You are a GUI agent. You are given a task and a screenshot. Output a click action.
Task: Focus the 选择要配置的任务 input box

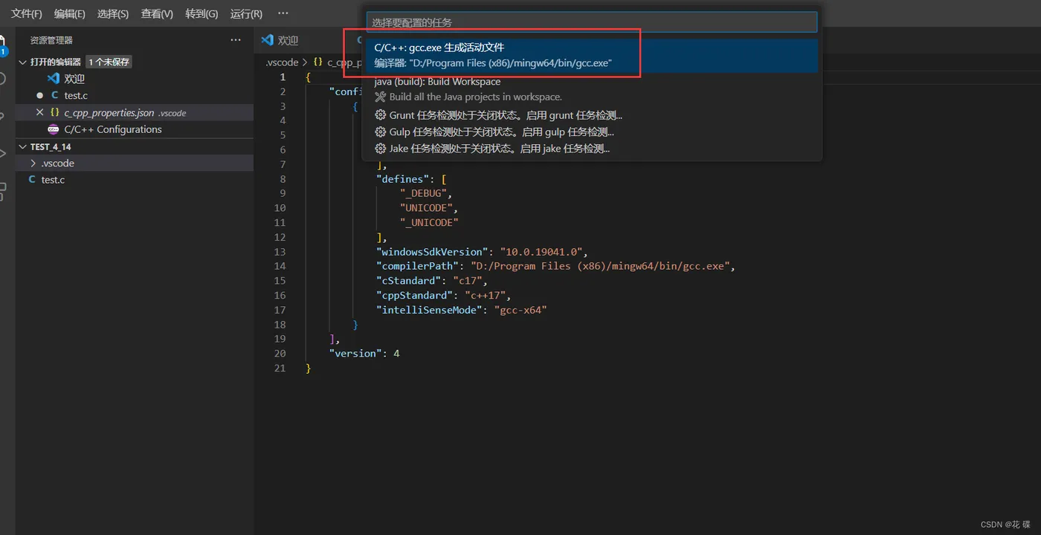[592, 22]
